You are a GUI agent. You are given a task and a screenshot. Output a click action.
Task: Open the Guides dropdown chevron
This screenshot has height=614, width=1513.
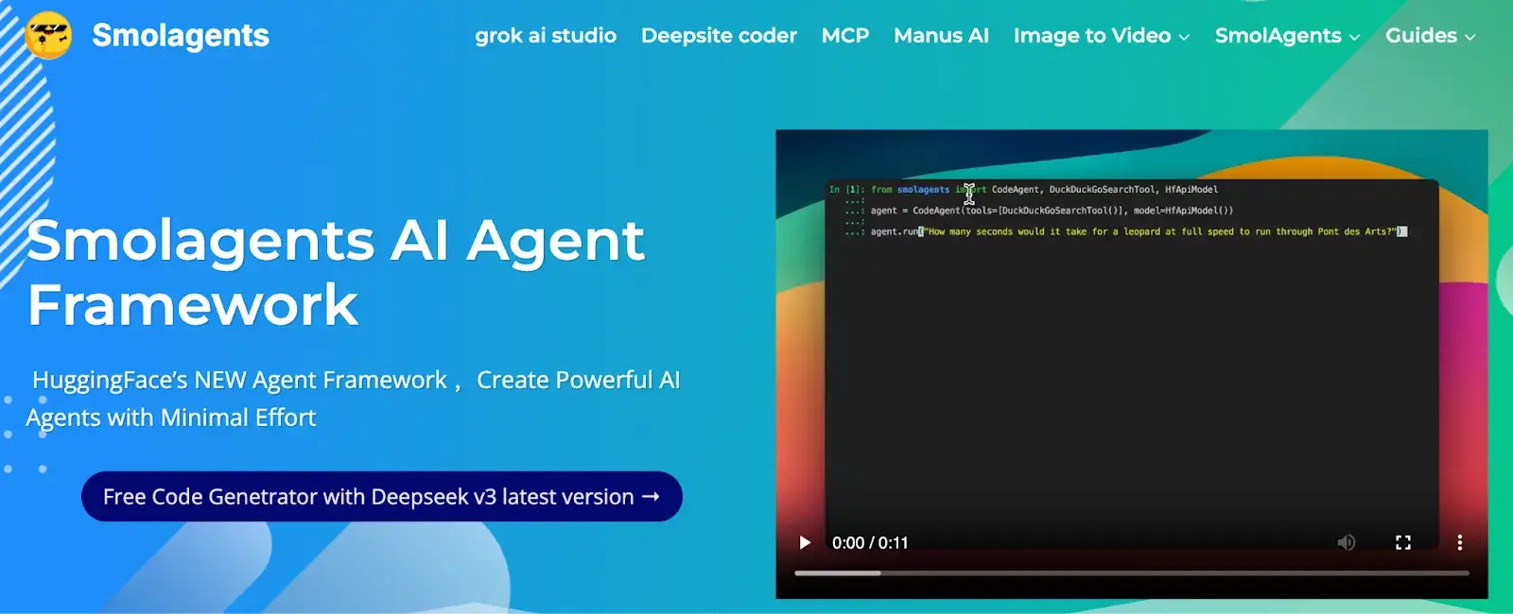[1470, 37]
